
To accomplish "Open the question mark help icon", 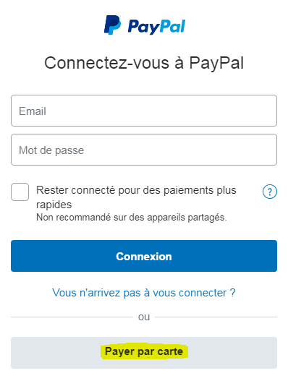I will pos(269,192).
